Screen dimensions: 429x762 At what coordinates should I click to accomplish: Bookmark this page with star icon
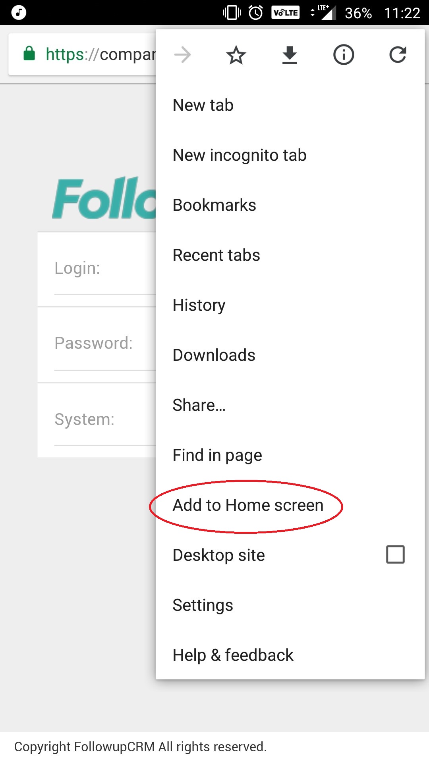point(236,55)
